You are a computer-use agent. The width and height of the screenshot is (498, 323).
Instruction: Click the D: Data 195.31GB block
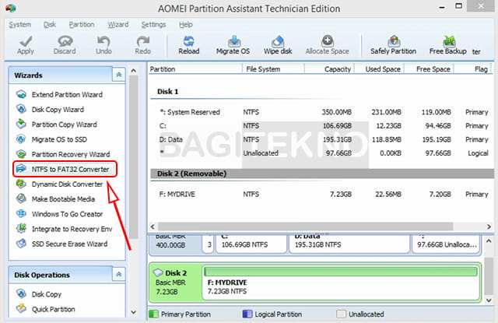pyautogui.click(x=349, y=244)
